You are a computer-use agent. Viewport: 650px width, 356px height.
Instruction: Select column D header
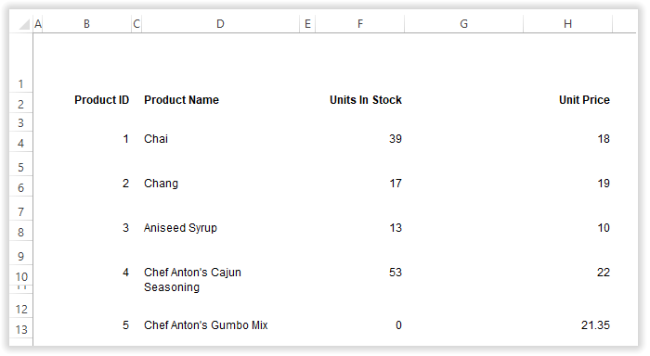[220, 24]
